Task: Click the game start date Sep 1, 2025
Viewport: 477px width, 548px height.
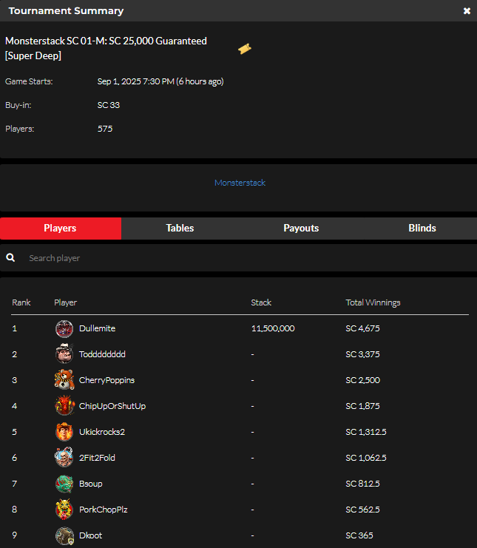Action: 160,82
